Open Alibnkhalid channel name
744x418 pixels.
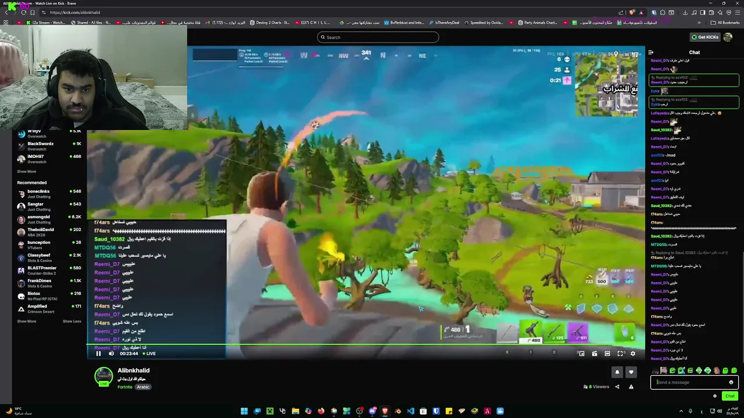click(x=134, y=370)
